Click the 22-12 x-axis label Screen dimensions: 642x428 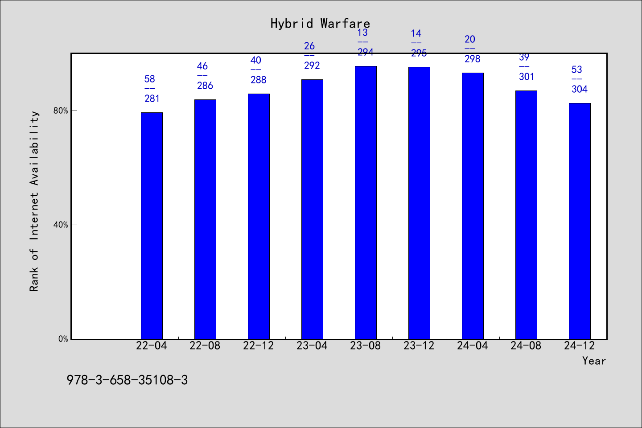(x=259, y=346)
